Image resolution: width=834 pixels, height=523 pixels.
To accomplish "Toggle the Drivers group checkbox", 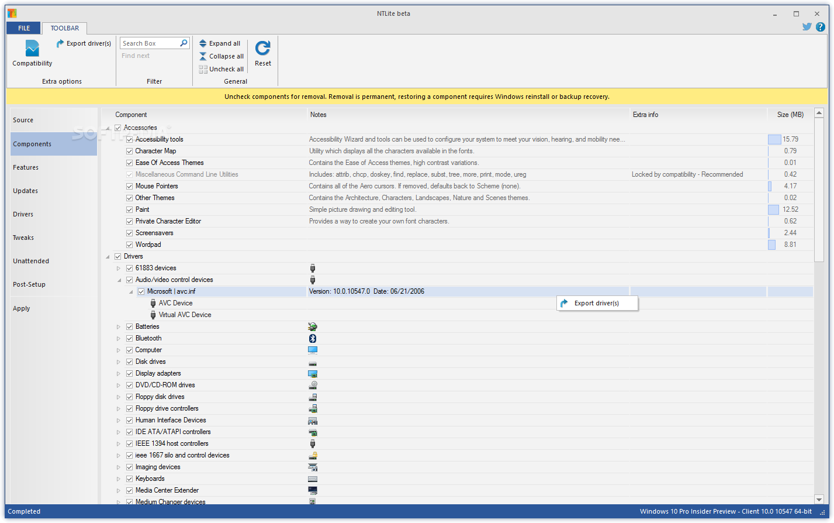I will (118, 256).
